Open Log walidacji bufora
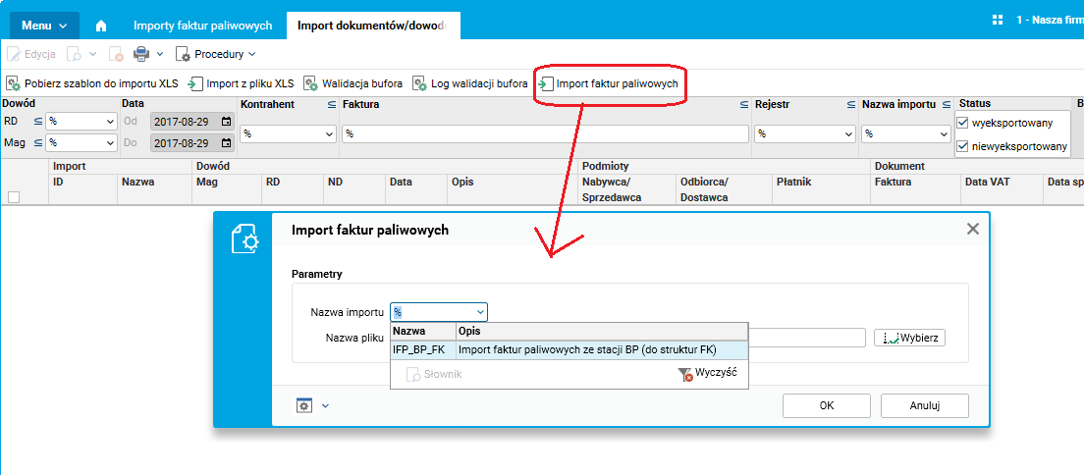 (x=470, y=83)
